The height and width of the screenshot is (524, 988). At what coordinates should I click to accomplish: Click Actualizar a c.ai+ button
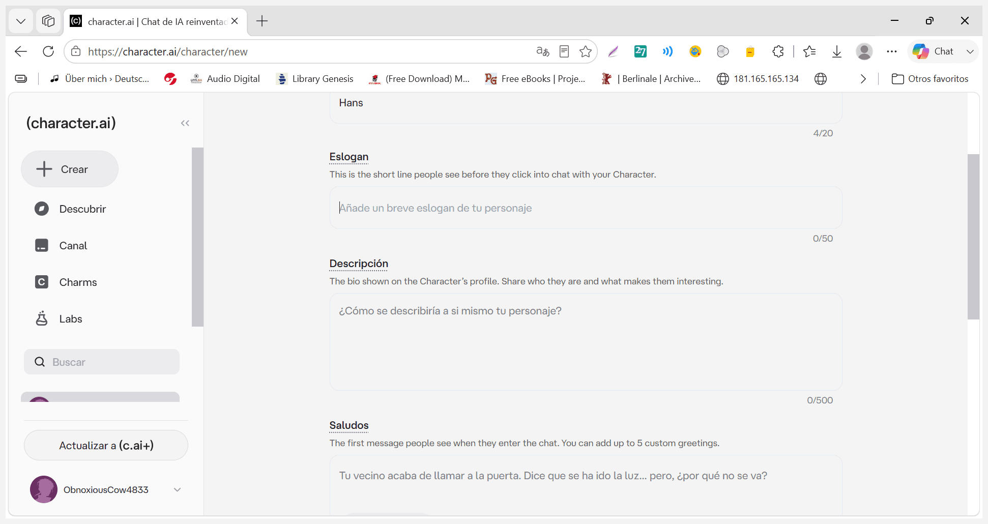[106, 445]
